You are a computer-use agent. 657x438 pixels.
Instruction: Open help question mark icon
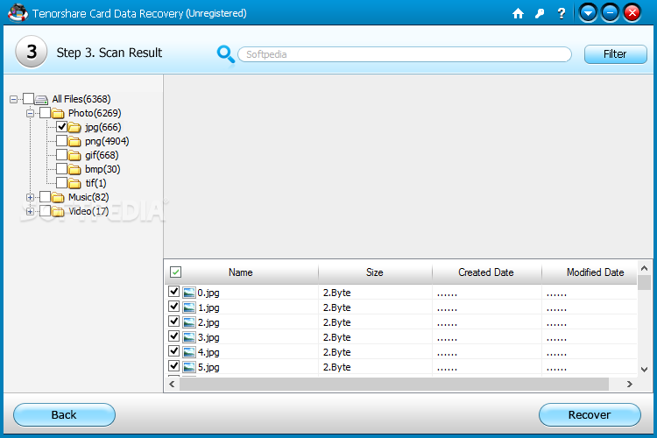coord(562,13)
